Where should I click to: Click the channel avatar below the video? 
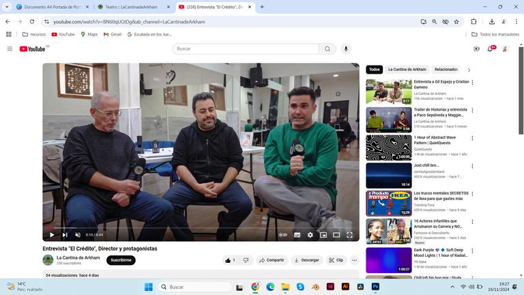point(48,260)
